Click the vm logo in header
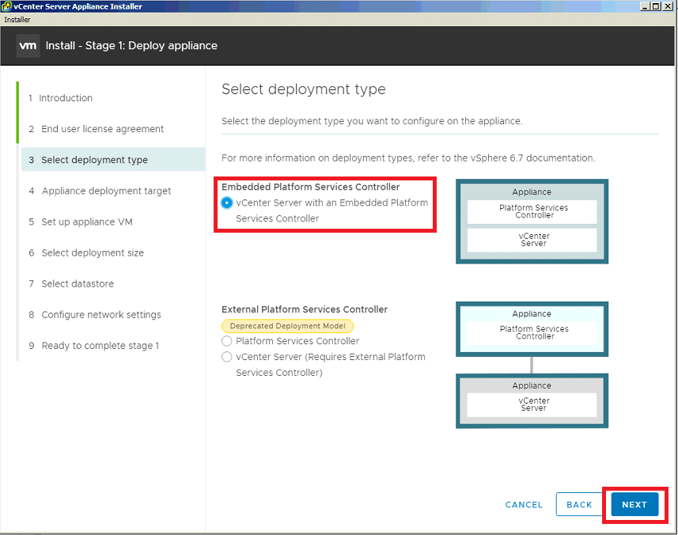Viewport: 678px width, 535px height. (x=28, y=46)
